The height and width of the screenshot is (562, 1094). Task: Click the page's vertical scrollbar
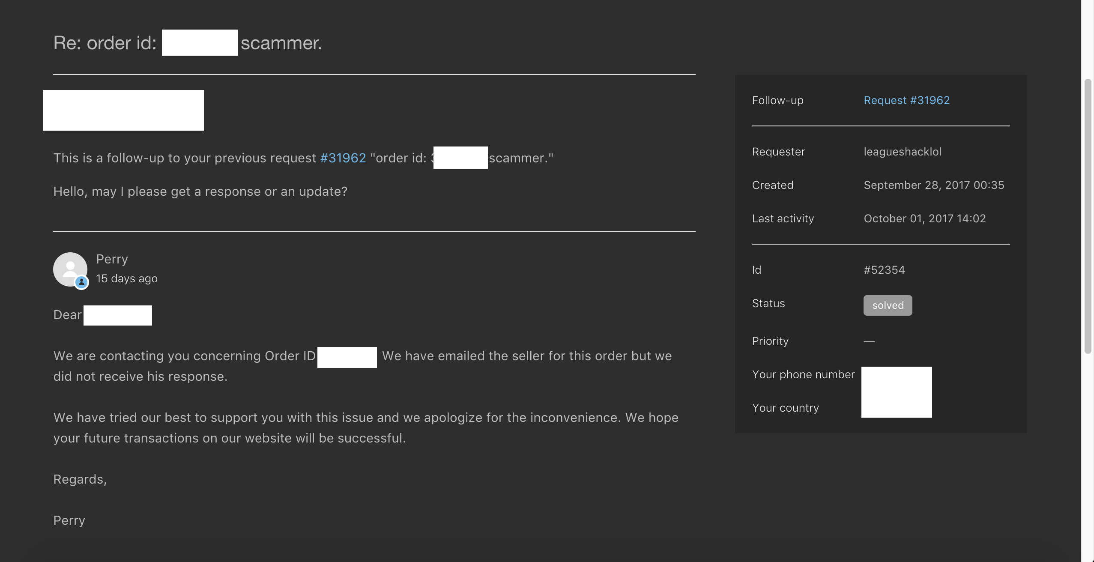coord(1088,216)
